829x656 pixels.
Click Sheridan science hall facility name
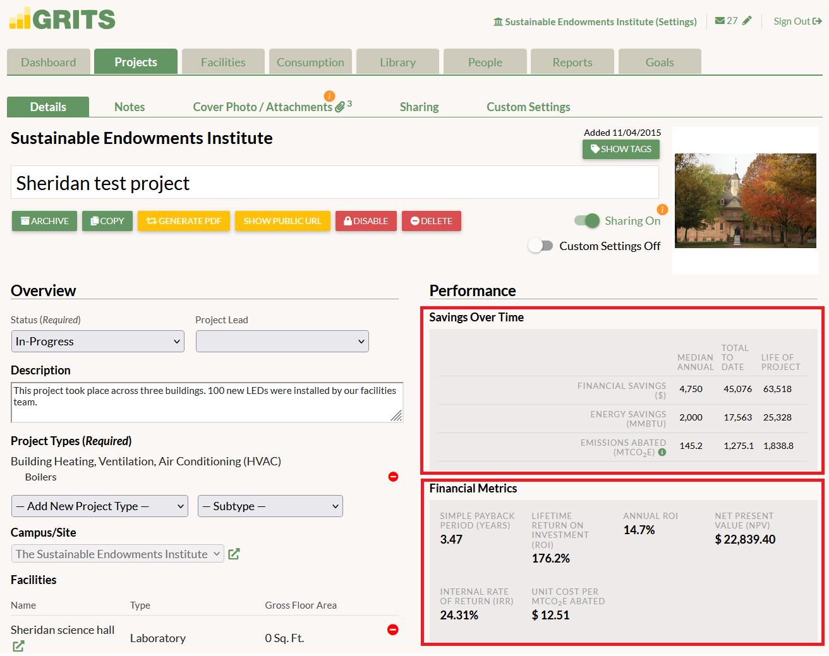(63, 629)
